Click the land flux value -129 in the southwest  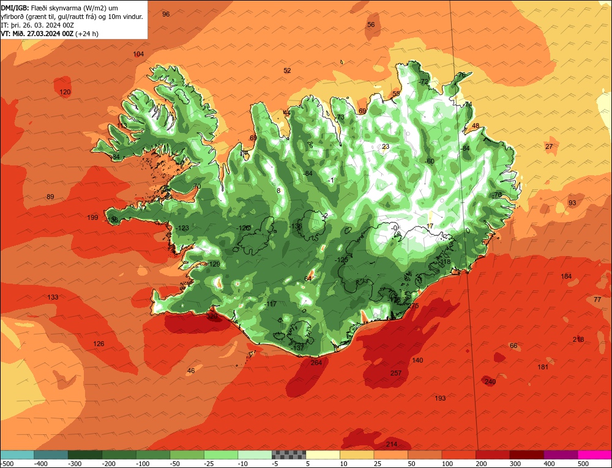tap(214, 264)
